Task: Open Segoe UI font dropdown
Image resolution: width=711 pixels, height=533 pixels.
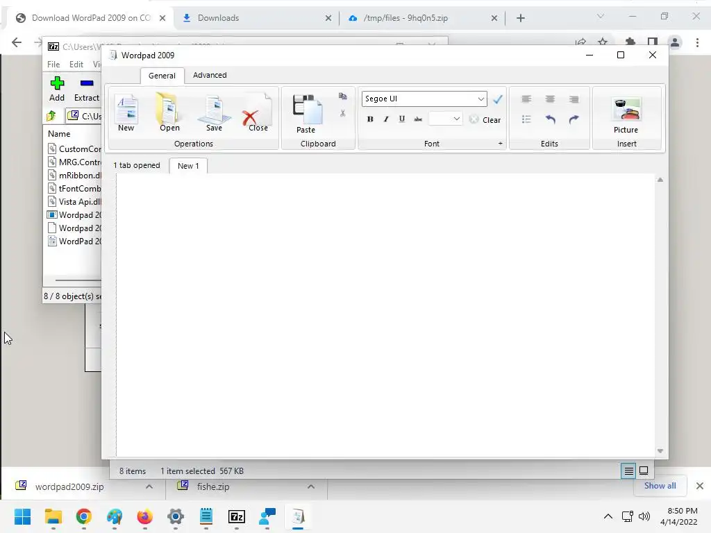Action: click(480, 99)
